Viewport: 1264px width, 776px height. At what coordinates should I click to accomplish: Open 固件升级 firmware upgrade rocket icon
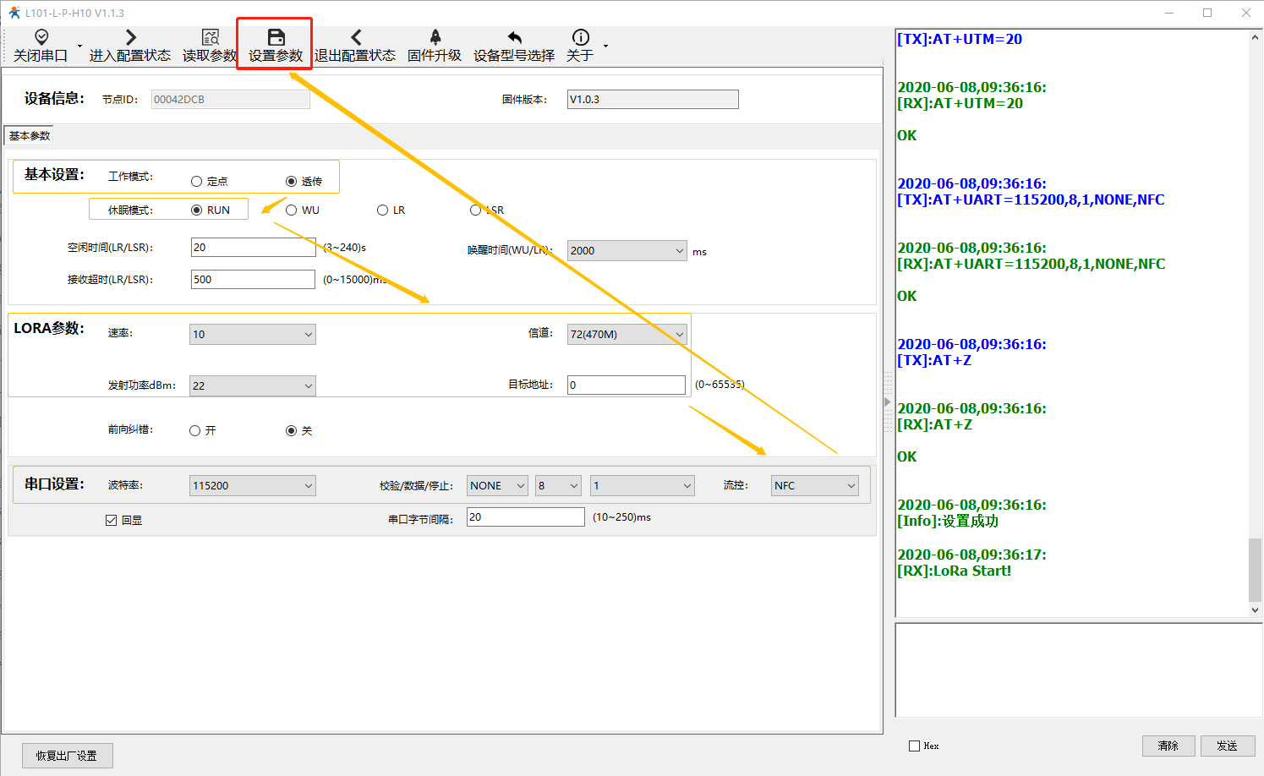(x=435, y=37)
